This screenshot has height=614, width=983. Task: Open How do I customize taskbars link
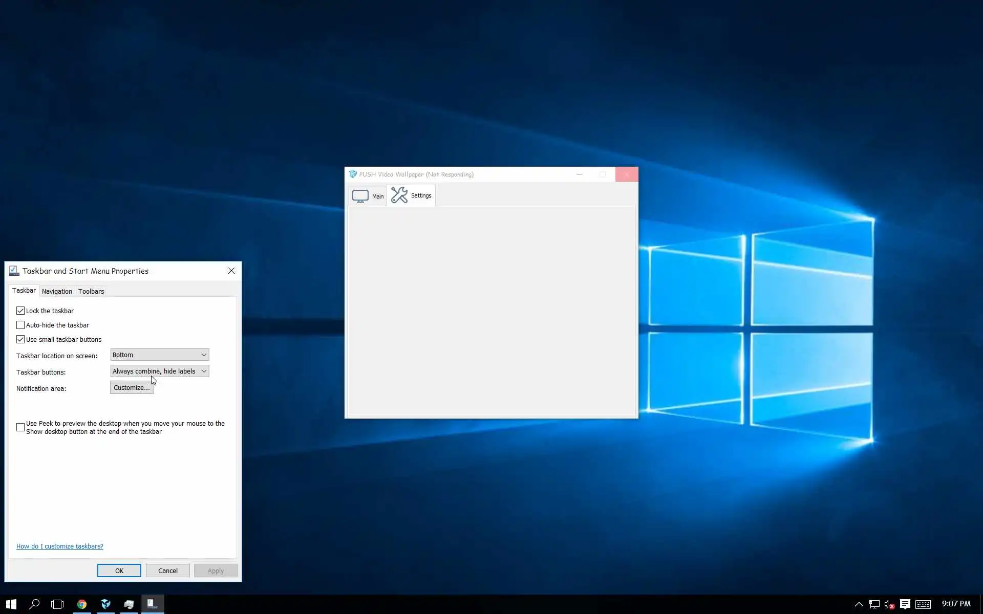pos(59,546)
